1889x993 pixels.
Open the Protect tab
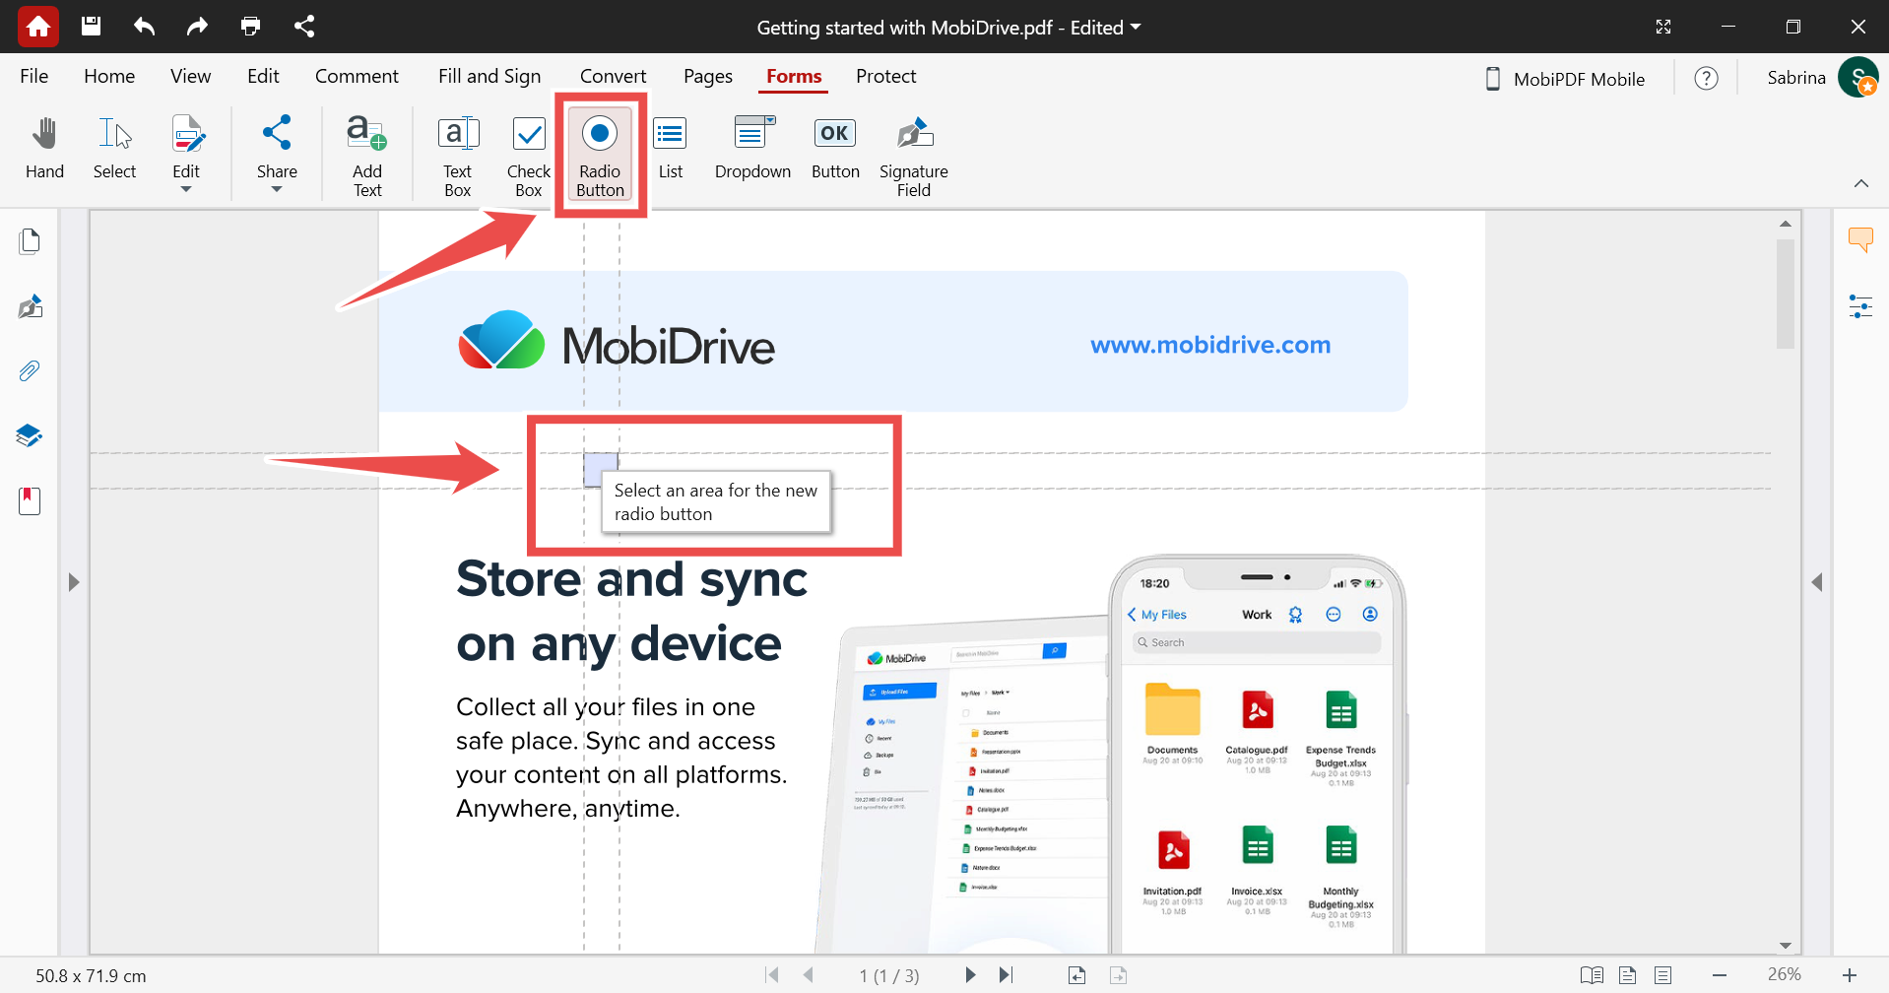[885, 76]
